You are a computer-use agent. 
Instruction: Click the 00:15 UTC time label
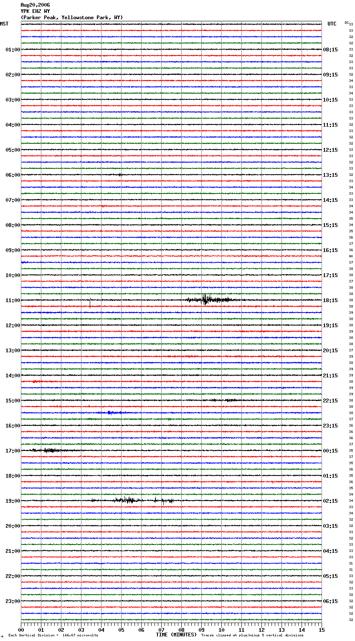330,451
